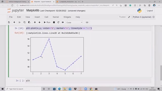This screenshot has width=162, height=91.
Task: Click into the plt.plot code cell
Action: [x=88, y=28]
